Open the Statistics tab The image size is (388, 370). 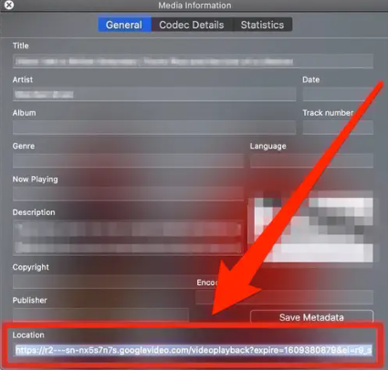tap(262, 25)
